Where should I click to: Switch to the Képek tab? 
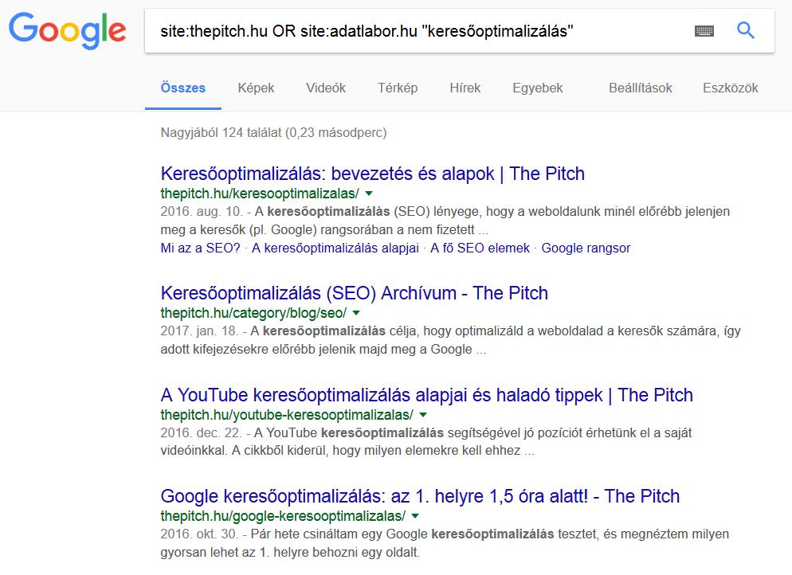256,88
